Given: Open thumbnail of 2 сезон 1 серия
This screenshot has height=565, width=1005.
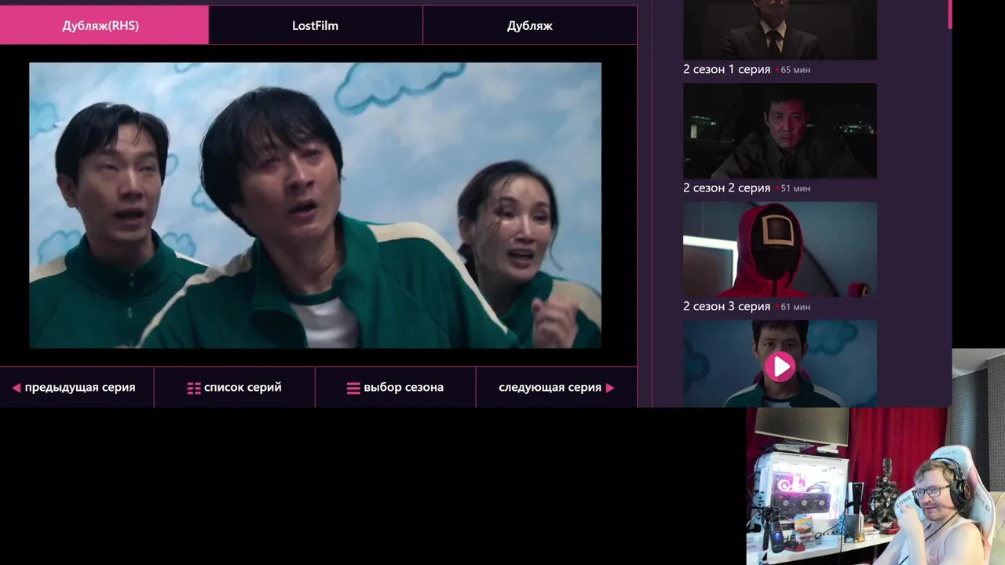Looking at the screenshot, I should click(x=780, y=30).
